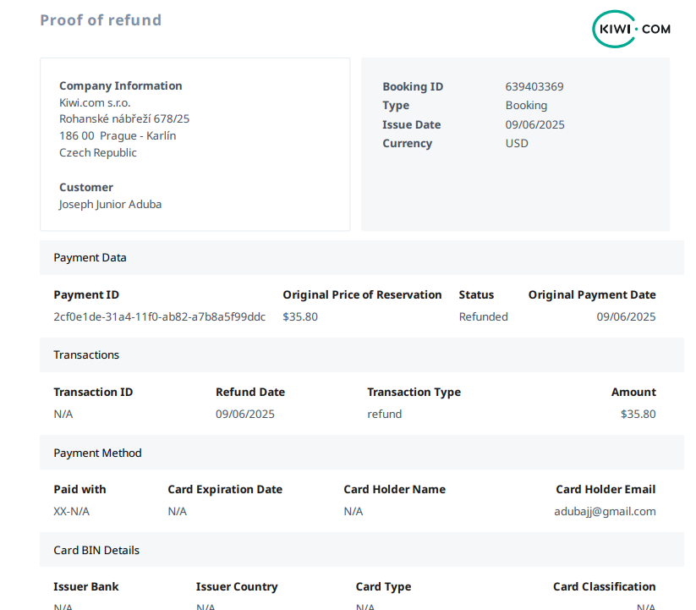Select the currency value "USD"
696x610 pixels.
(517, 143)
